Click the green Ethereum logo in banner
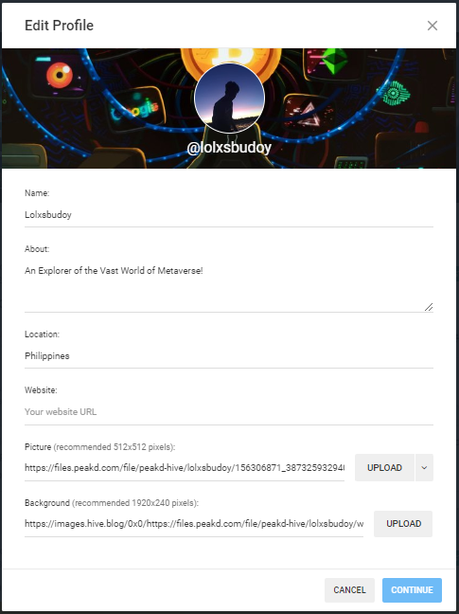Viewport: 459px width, 614px height. tap(335, 61)
